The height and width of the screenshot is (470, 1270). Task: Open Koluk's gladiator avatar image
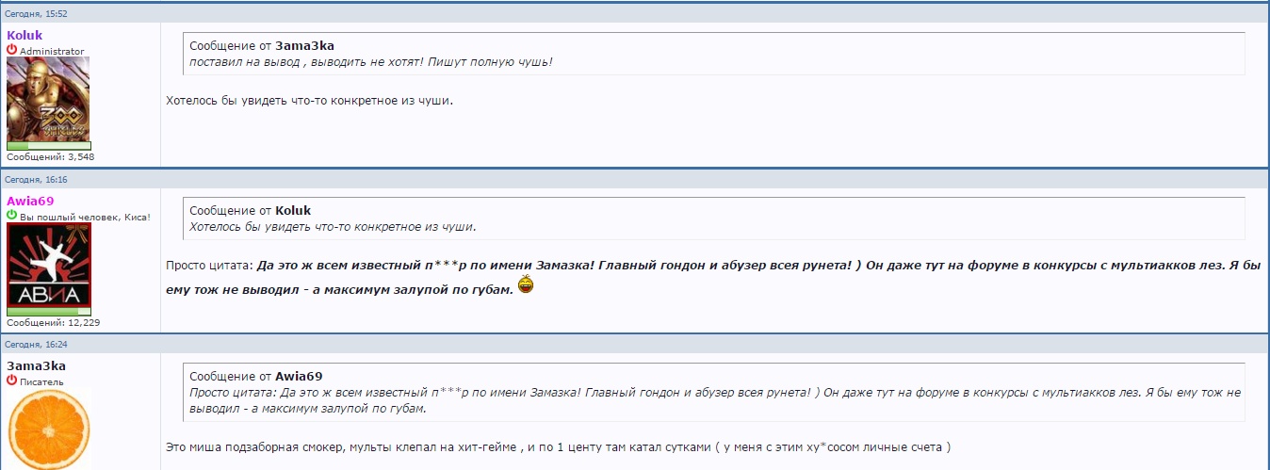tap(48, 99)
